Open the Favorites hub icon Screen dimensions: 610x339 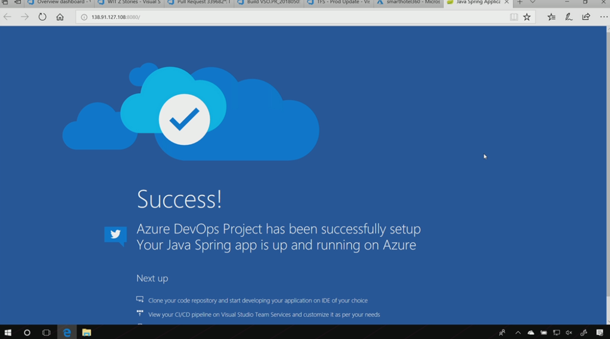(551, 17)
